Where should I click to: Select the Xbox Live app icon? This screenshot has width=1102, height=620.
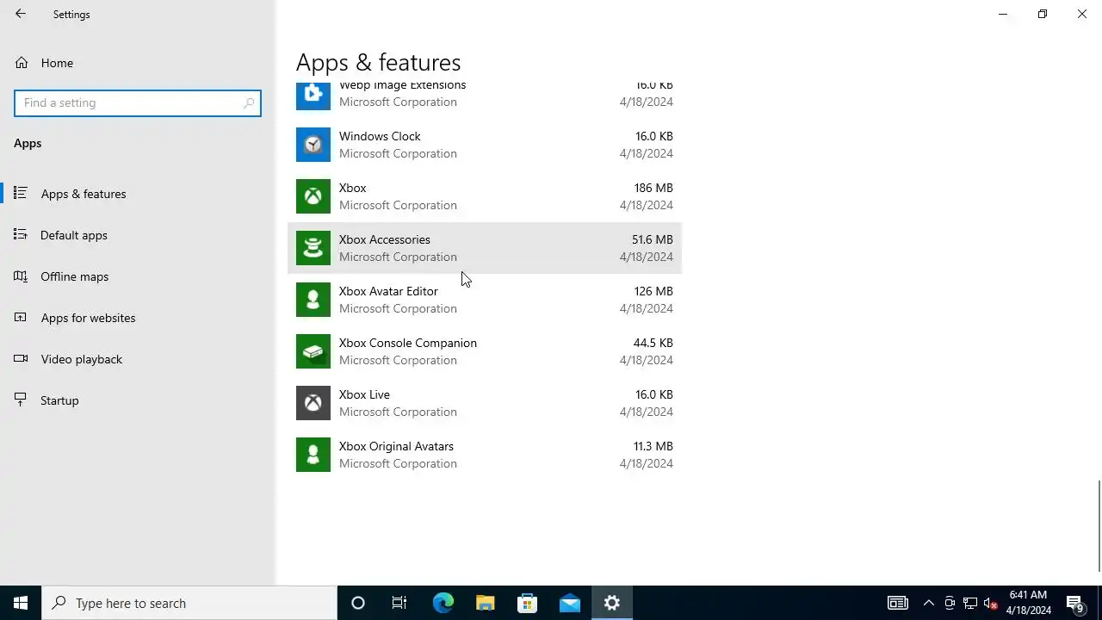tap(313, 403)
